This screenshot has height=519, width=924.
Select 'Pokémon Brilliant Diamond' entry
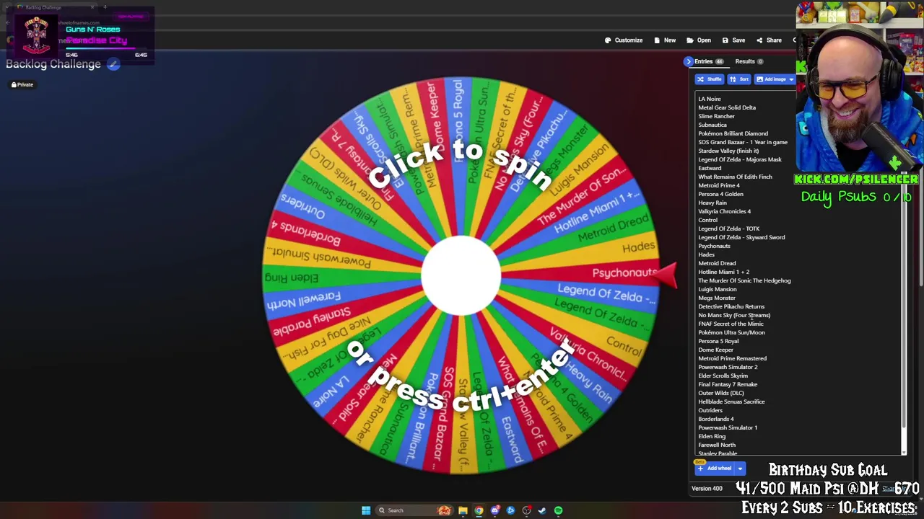tap(733, 133)
